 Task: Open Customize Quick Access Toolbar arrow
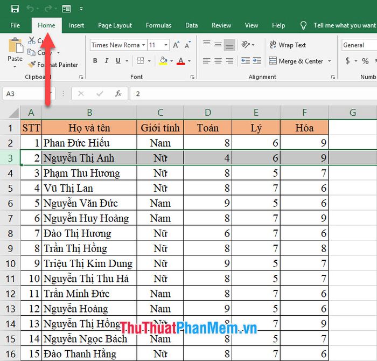tap(81, 9)
